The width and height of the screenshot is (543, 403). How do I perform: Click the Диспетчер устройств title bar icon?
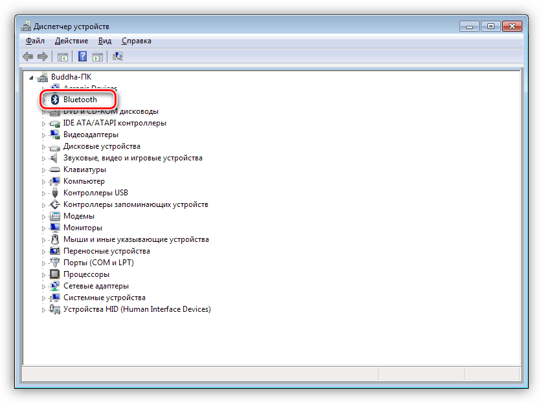26,27
